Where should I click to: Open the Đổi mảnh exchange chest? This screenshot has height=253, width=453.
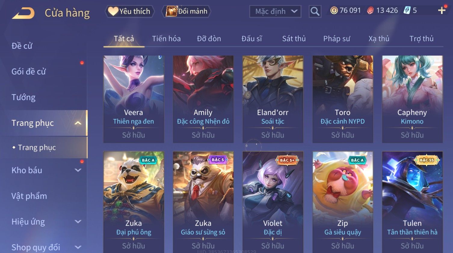tap(186, 11)
